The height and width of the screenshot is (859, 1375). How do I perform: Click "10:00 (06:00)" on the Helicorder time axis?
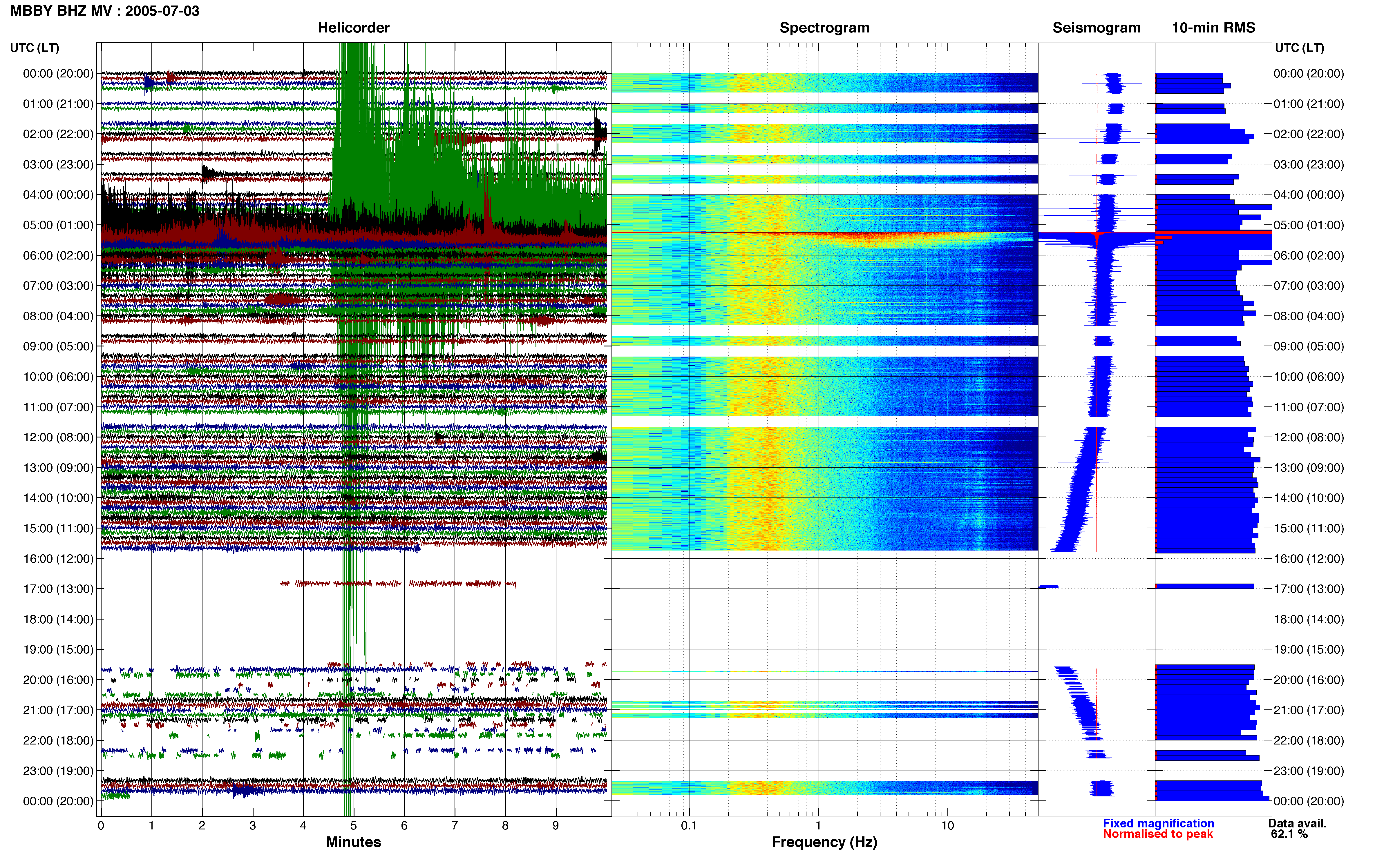(58, 377)
